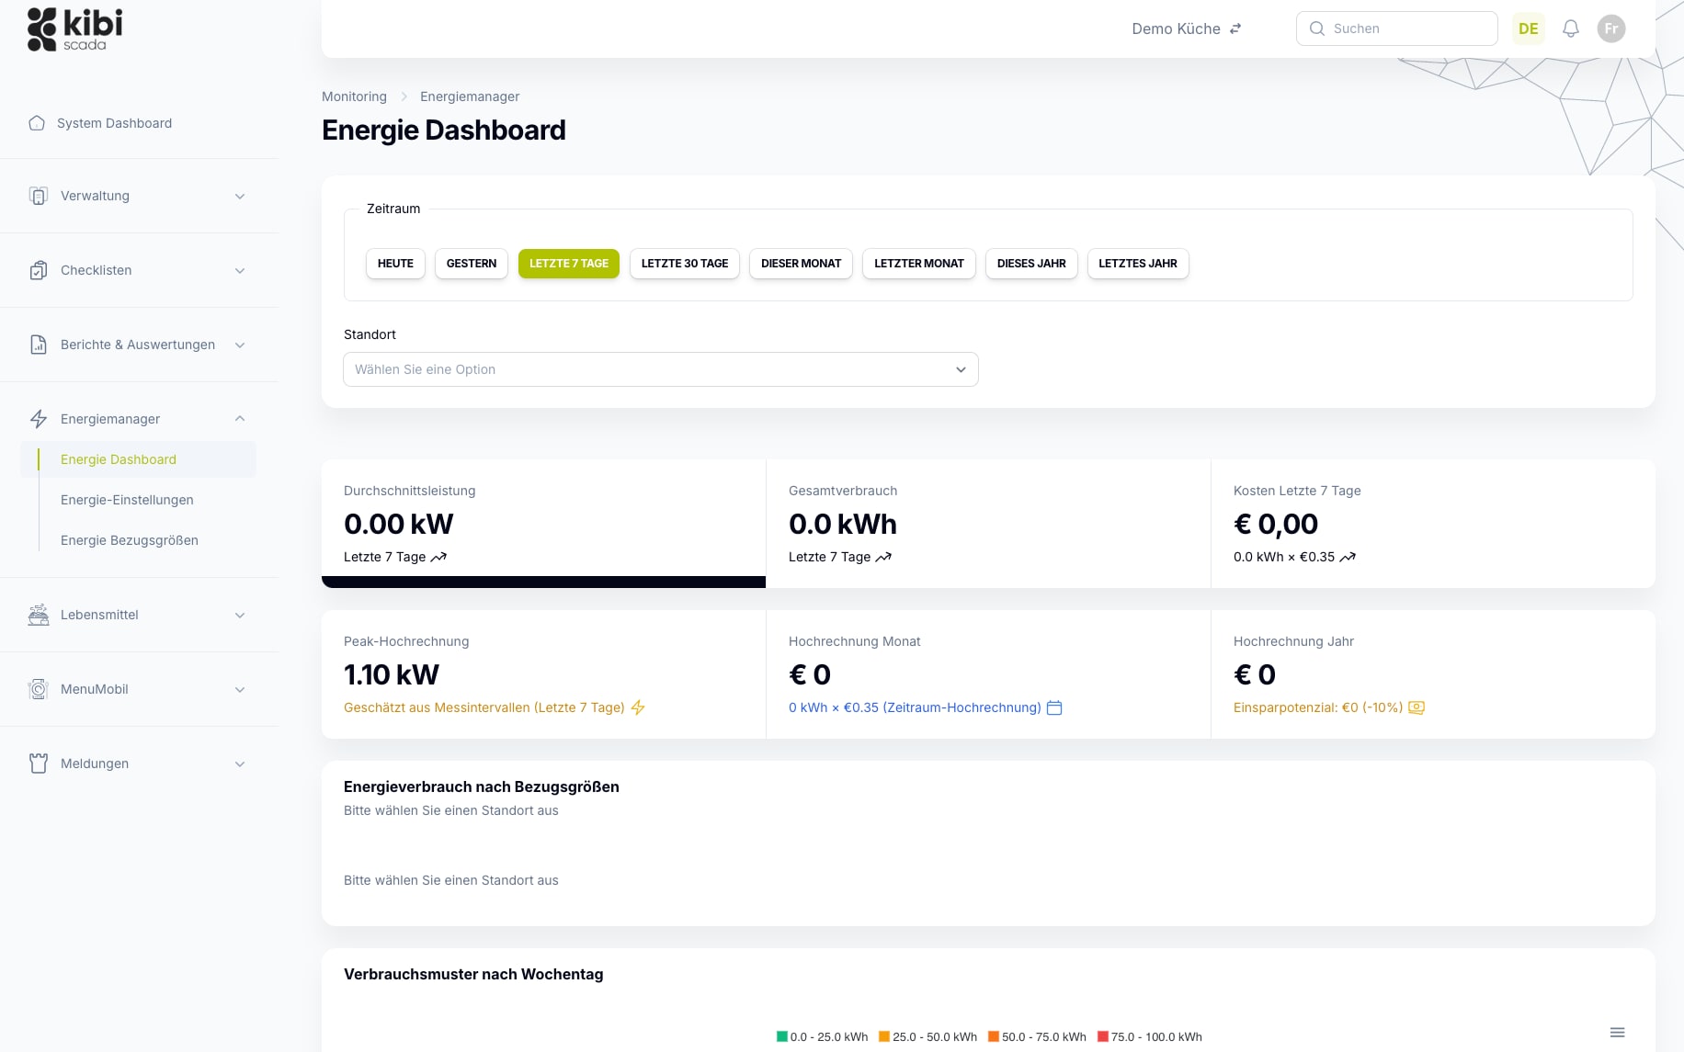1684x1052 pixels.
Task: Open System Dashboard menu item
Action: [x=114, y=123]
